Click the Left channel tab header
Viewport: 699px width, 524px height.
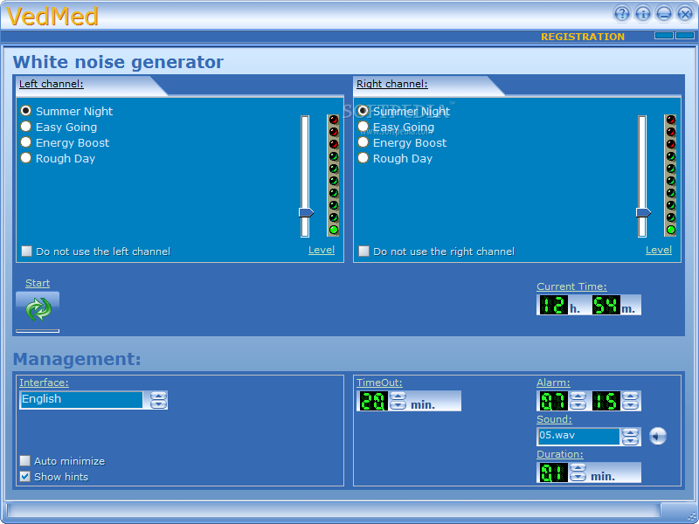(x=92, y=85)
